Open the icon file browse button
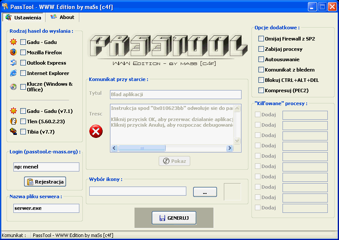339x240 pixels. 204,192
